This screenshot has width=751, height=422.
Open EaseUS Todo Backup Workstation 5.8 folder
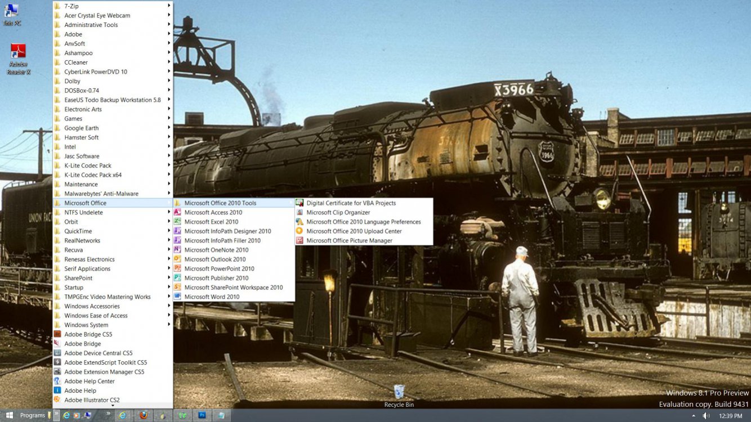(x=113, y=100)
